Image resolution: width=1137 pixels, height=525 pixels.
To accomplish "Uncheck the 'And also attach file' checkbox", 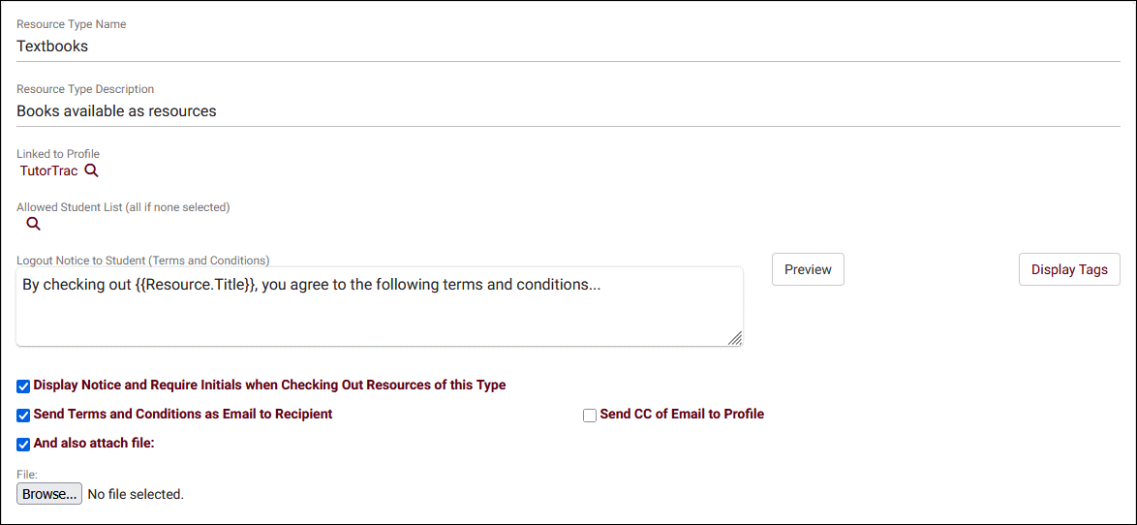I will point(24,445).
